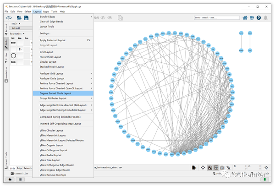Open the Style dropdown arrow
The height and width of the screenshot is (186, 275).
click(x=19, y=24)
